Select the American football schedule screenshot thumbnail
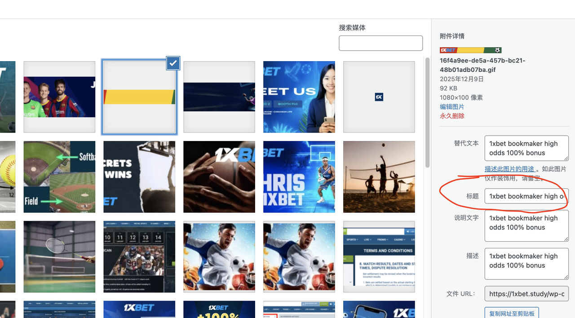Image resolution: width=575 pixels, height=318 pixels. [x=139, y=257]
